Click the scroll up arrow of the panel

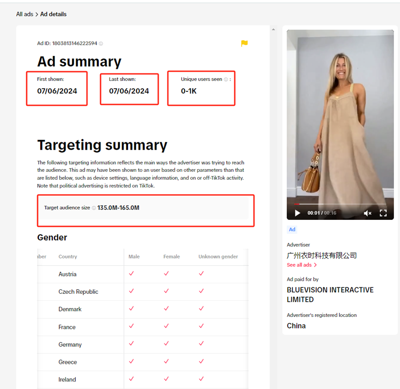pos(273,30)
